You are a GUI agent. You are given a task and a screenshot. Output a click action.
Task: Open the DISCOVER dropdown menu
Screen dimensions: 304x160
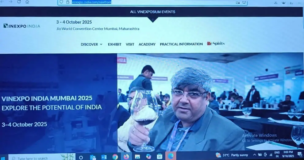click(91, 44)
